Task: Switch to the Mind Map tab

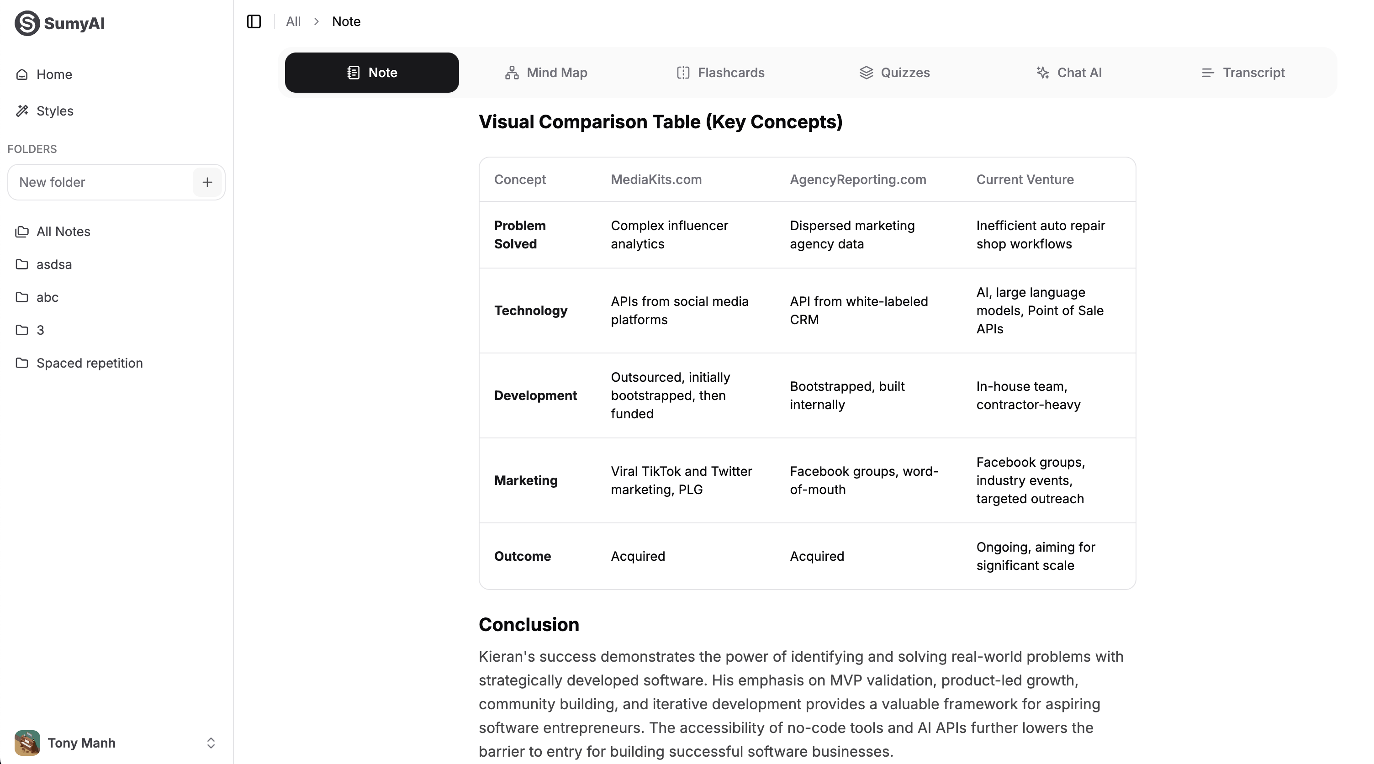Action: 546,73
